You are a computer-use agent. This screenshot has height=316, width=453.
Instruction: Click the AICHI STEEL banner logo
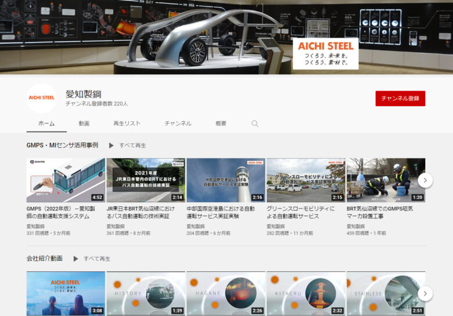coord(325,53)
